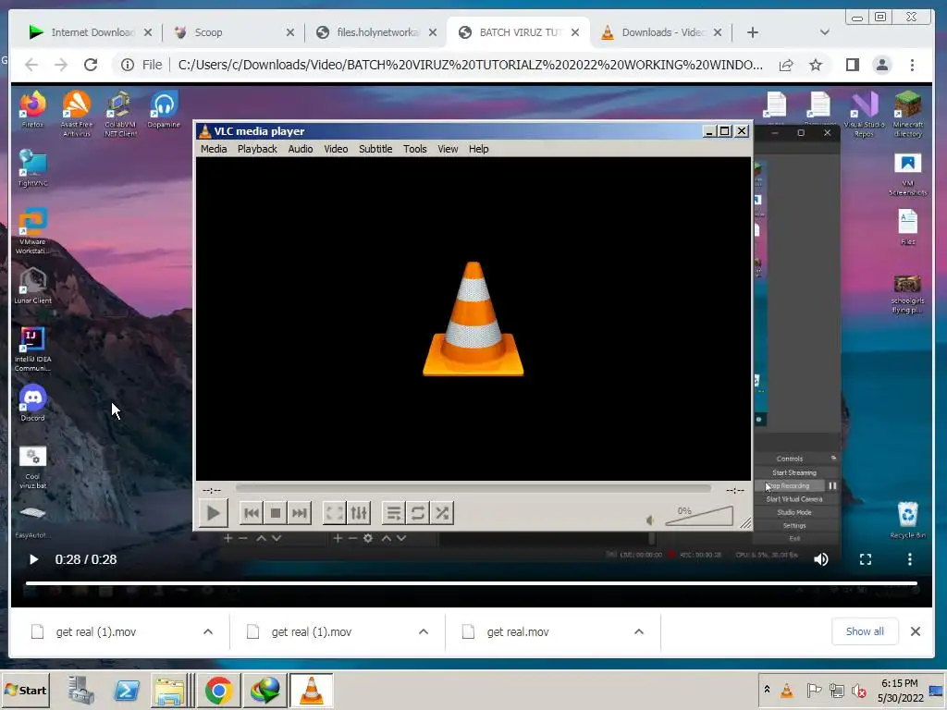Screen dimensions: 947x710
Task: Toggle VLC shuffle random button
Action: click(442, 513)
